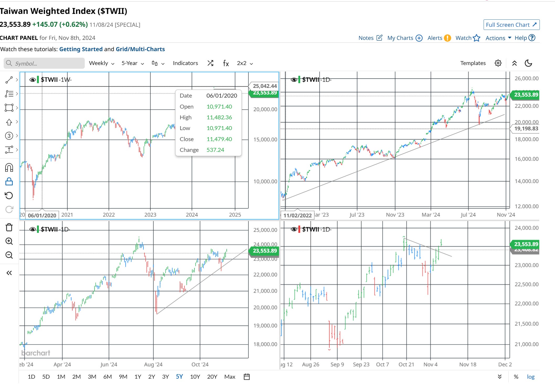The image size is (555, 391).
Task: Click the green $TWII color bar, top-right chart
Action: pos(299,79)
